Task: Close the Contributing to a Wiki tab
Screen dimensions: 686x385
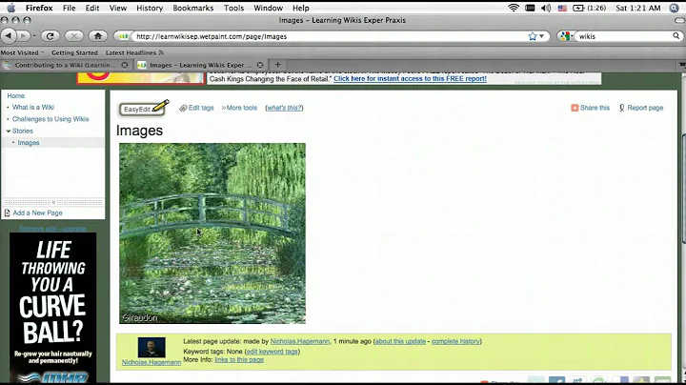Action: pos(125,65)
